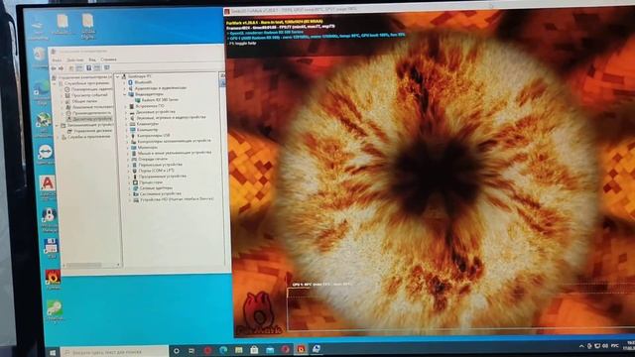The width and height of the screenshot is (635, 357).
Task: Switch to Computer Management taskbar button
Action: 317,348
